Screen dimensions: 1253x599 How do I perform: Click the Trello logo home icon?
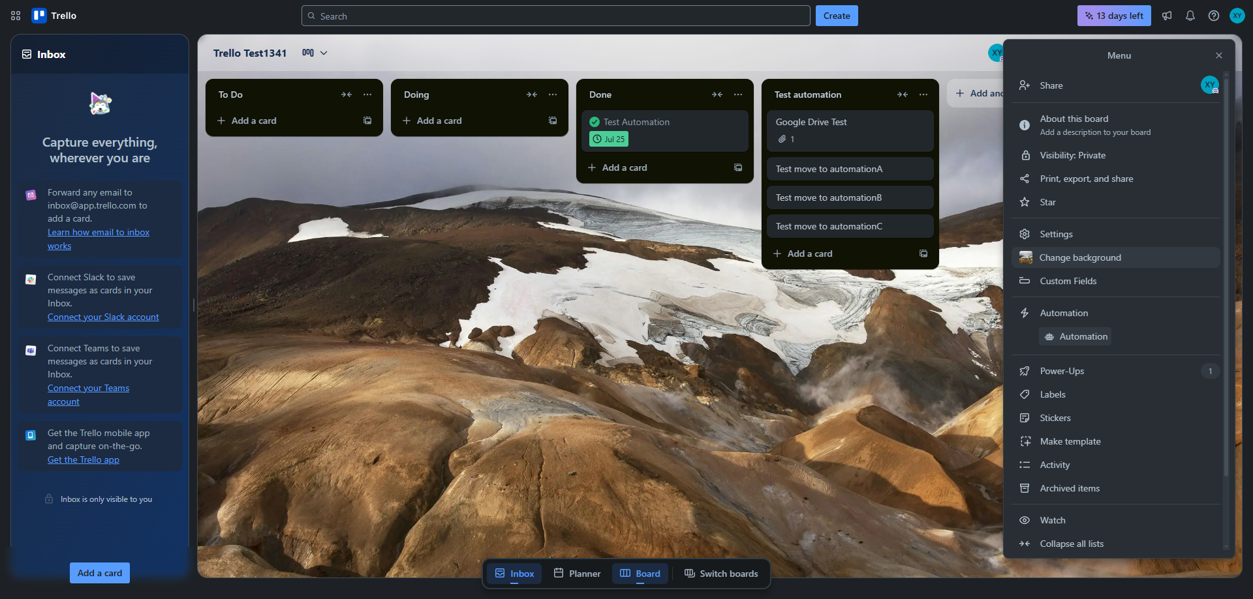[x=54, y=16]
